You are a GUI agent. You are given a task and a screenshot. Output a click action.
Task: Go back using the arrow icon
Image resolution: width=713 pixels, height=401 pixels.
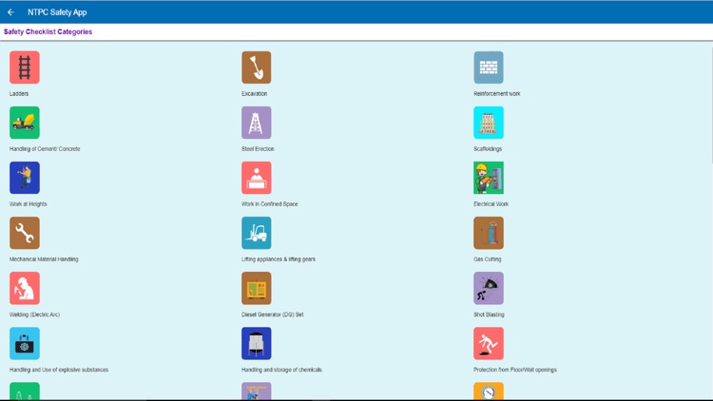point(10,12)
